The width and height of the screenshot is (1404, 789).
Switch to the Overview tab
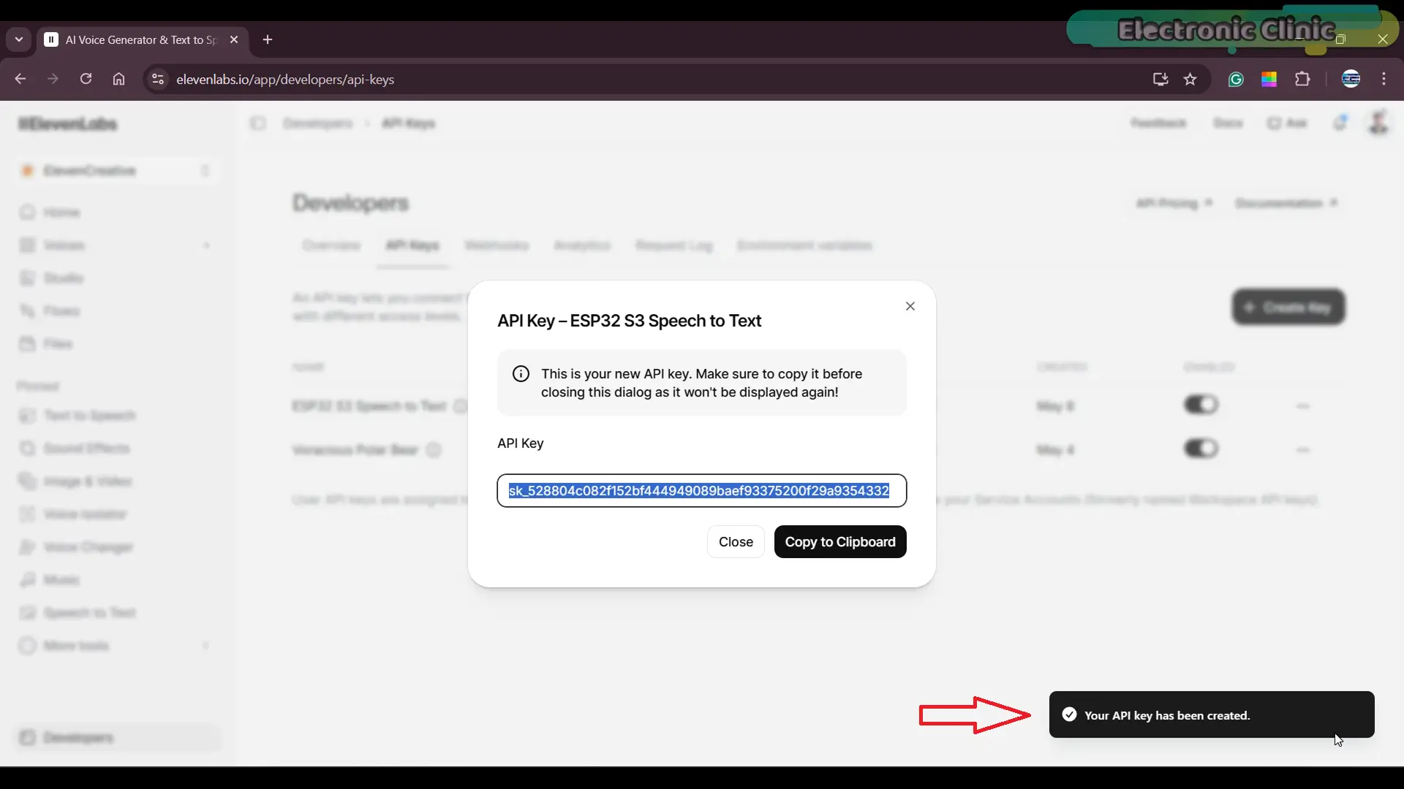tap(331, 245)
